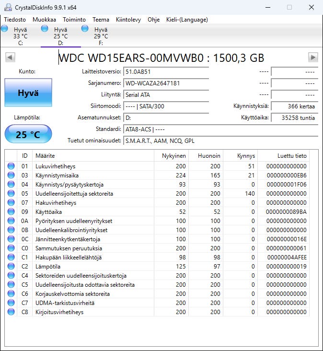Go to next disk with right arrow
The width and height of the screenshot is (323, 351).
click(313, 58)
